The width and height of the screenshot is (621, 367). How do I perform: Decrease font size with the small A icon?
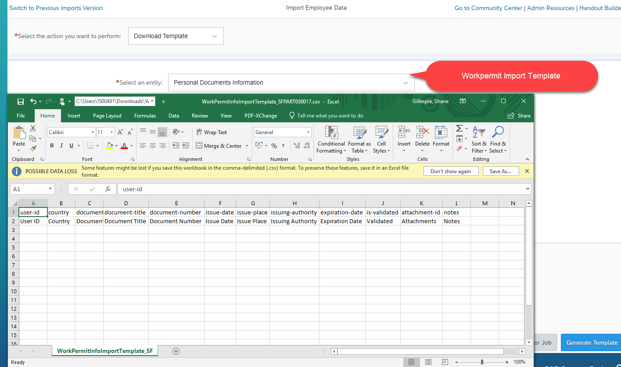pyautogui.click(x=130, y=132)
